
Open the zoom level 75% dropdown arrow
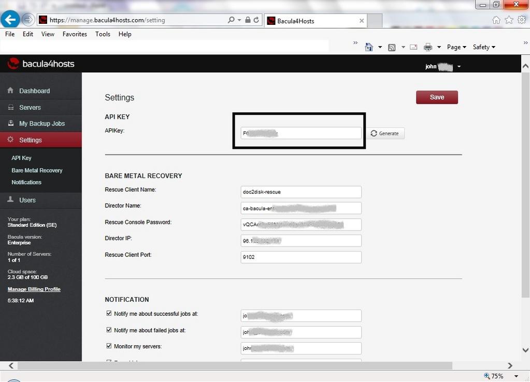(516, 376)
